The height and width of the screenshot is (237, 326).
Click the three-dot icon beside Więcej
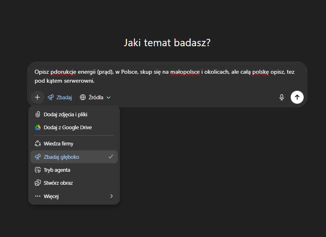pyautogui.click(x=38, y=196)
